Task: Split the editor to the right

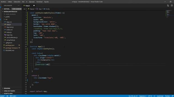Action: tap(172, 5)
